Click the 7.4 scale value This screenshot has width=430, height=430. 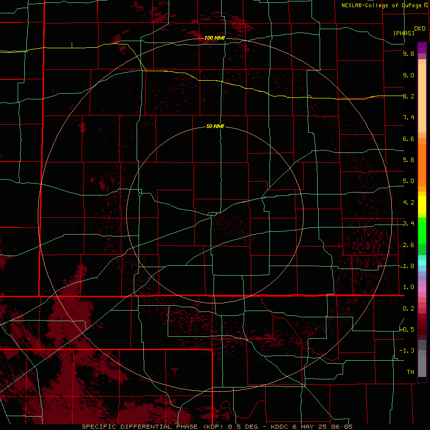point(408,118)
